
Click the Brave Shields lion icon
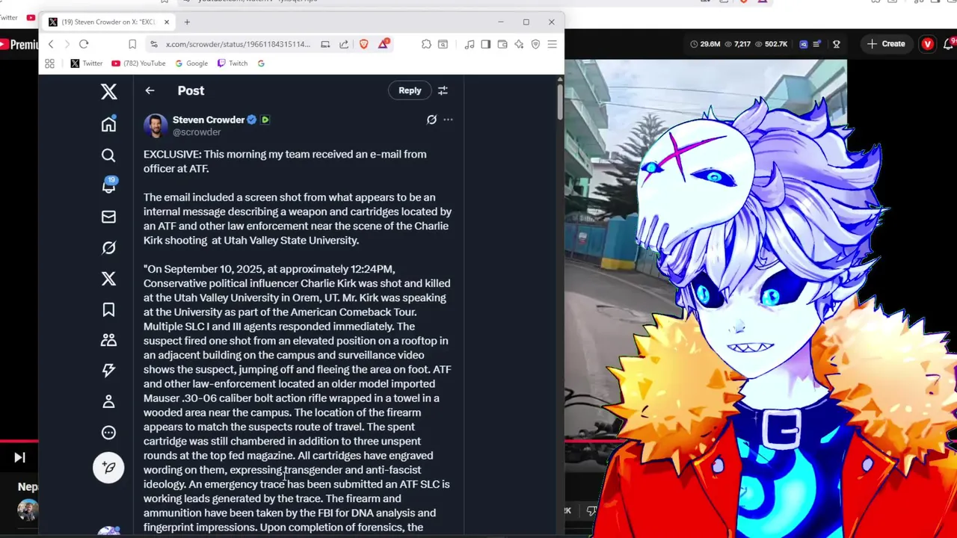tap(364, 44)
